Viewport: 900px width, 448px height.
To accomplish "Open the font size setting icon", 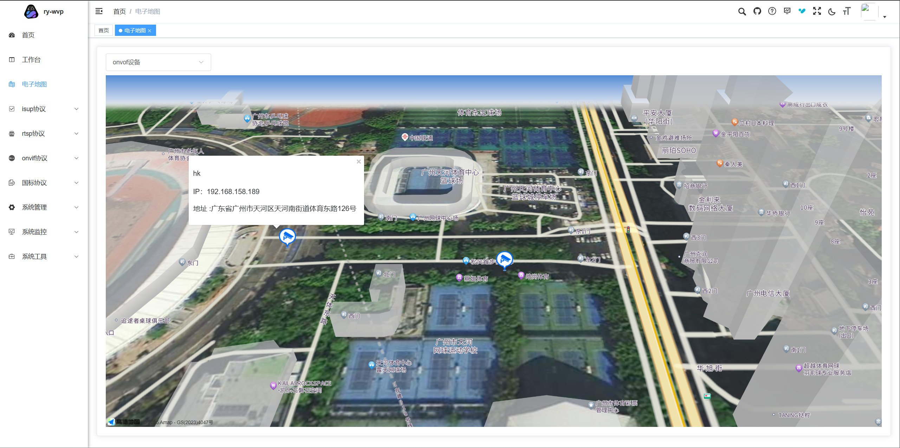I will click(847, 11).
